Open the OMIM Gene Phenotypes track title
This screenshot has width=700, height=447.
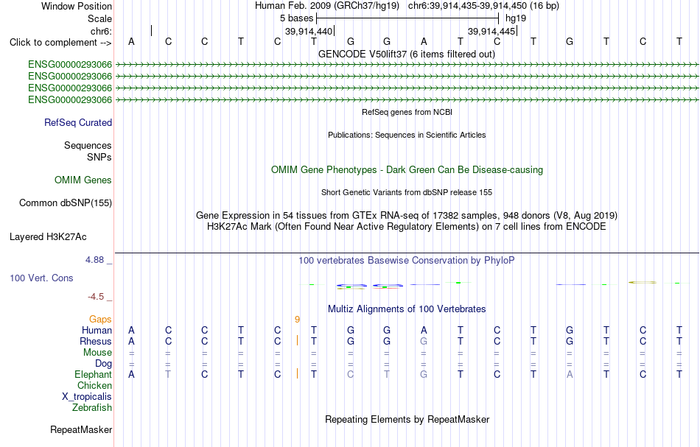point(407,170)
